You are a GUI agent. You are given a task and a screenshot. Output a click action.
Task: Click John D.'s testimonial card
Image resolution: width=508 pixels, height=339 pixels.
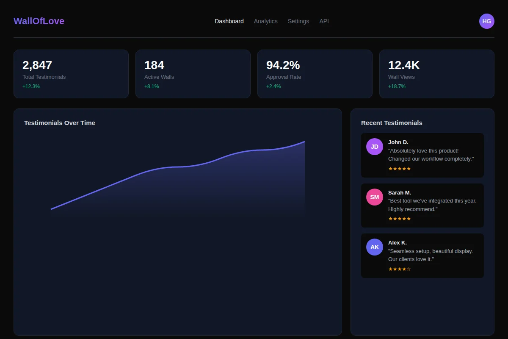click(422, 155)
